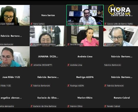Click muted mic of Fabrício Bertoncini above Renato Cabral
The width and height of the screenshot is (138, 112).
tap(105, 86)
